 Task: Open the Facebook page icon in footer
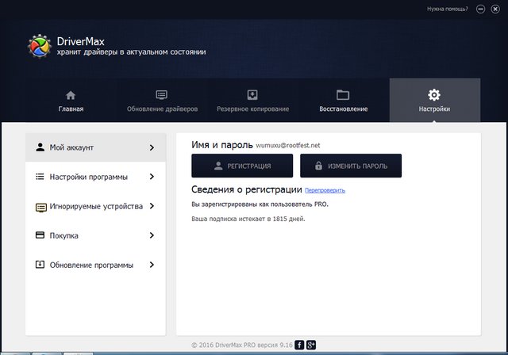[299, 345]
